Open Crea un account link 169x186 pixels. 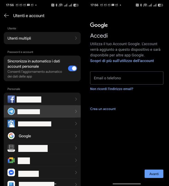(x=103, y=109)
